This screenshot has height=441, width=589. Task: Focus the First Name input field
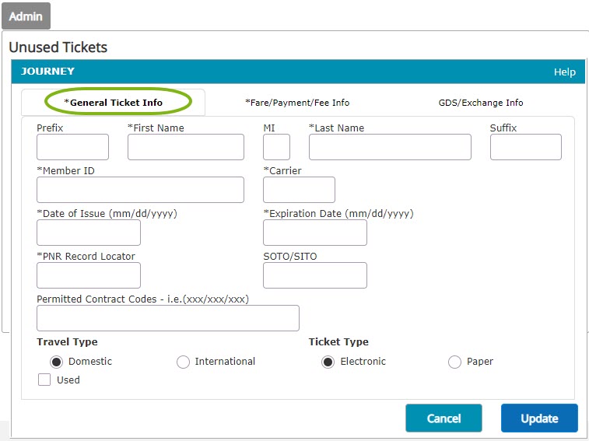tap(186, 147)
